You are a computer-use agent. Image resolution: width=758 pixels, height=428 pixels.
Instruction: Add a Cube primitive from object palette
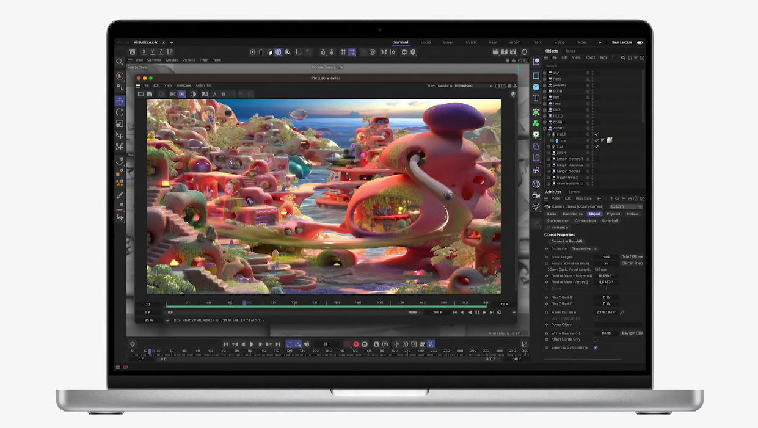coord(536,87)
